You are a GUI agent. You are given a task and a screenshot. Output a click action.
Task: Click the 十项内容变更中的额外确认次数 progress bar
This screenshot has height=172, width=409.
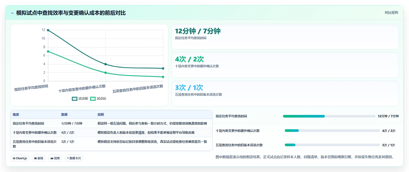point(332,131)
